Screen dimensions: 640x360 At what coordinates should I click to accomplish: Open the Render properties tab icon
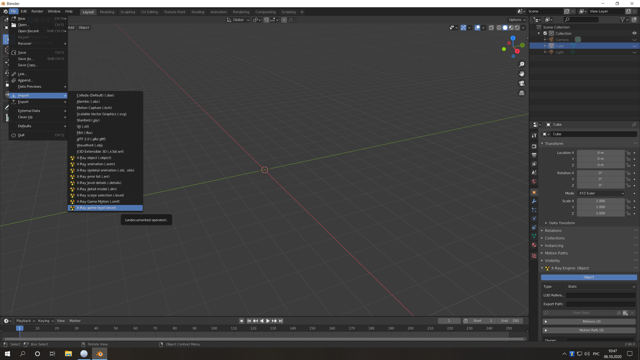(x=534, y=146)
